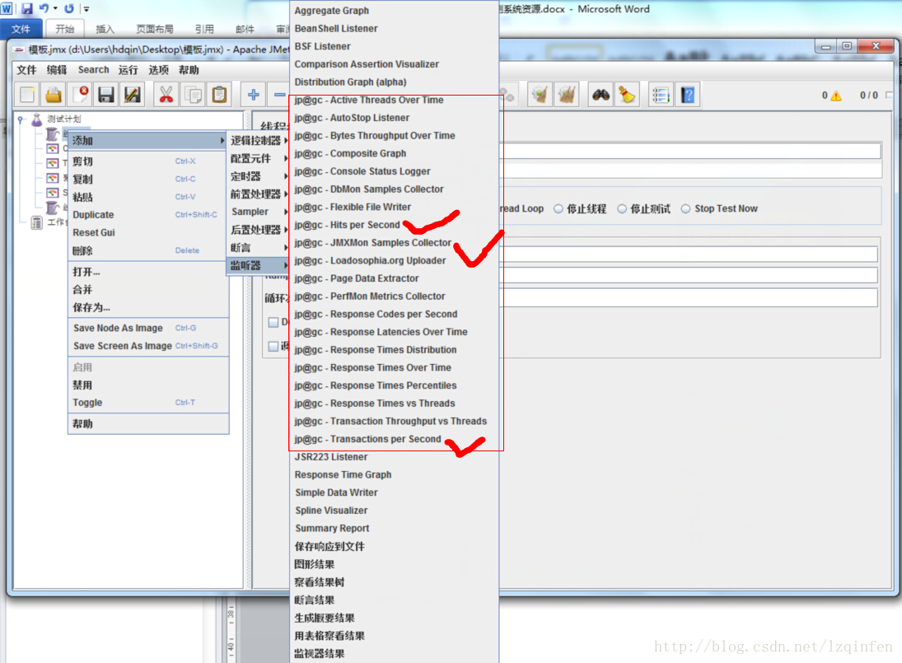Viewport: 902px width, 663px height.
Task: Switch to Word's 插入 ribbon tab
Action: [105, 30]
